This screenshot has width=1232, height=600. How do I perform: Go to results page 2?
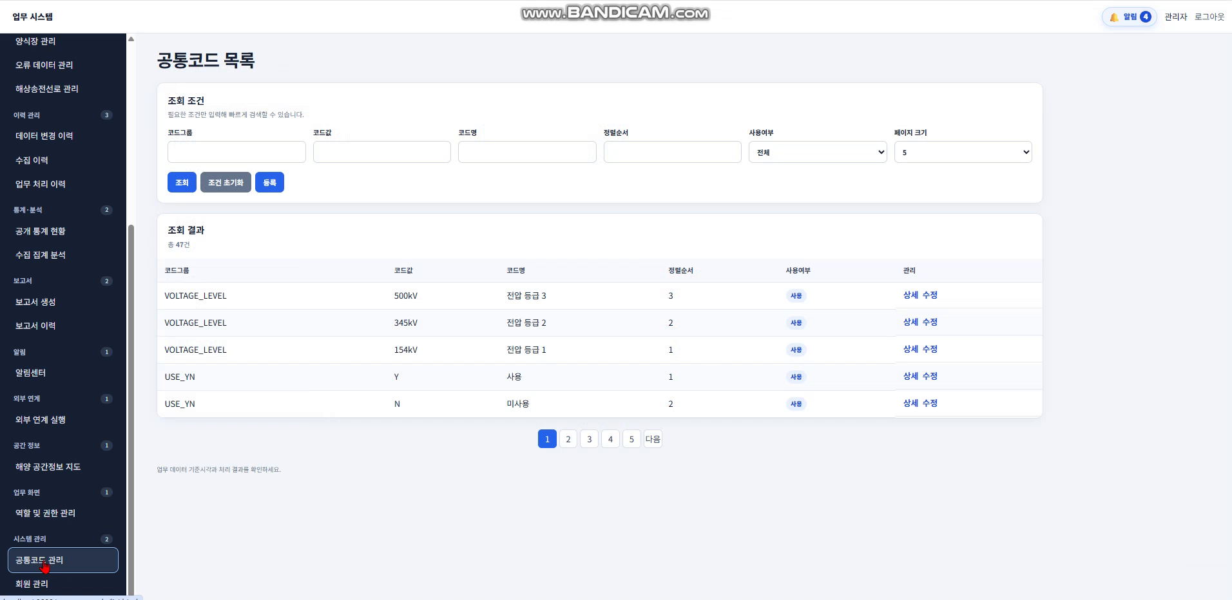tap(568, 439)
